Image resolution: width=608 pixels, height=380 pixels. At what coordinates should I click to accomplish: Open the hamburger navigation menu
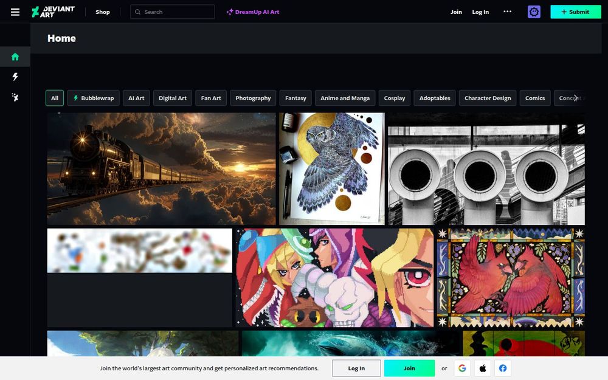click(15, 12)
